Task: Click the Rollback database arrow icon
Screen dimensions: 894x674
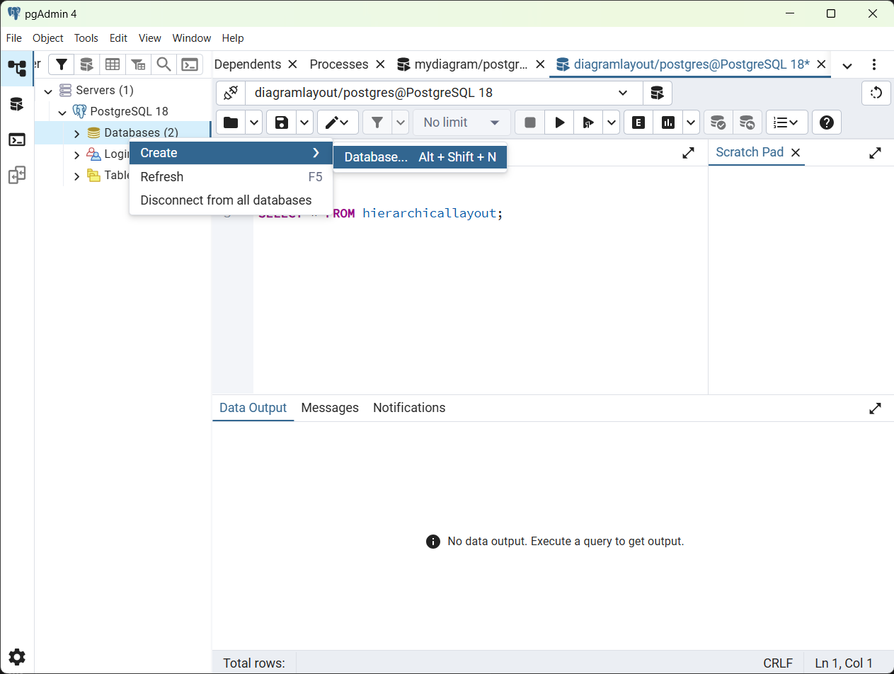Action: coord(747,122)
